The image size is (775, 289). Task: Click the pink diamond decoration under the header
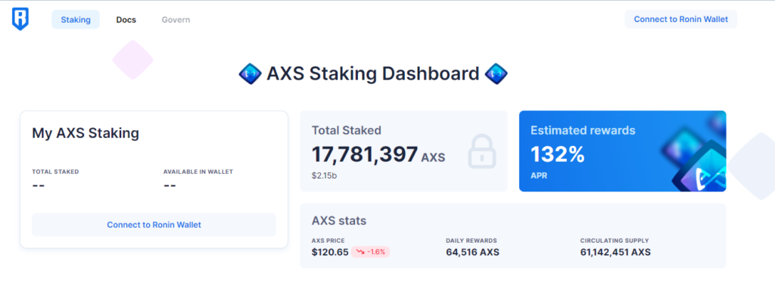[x=133, y=60]
